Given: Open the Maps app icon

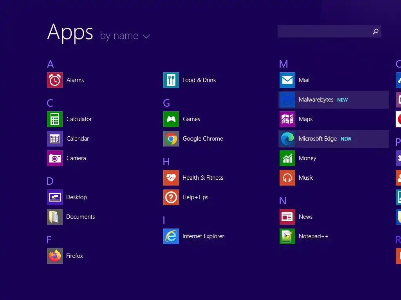Looking at the screenshot, I should click(x=287, y=119).
